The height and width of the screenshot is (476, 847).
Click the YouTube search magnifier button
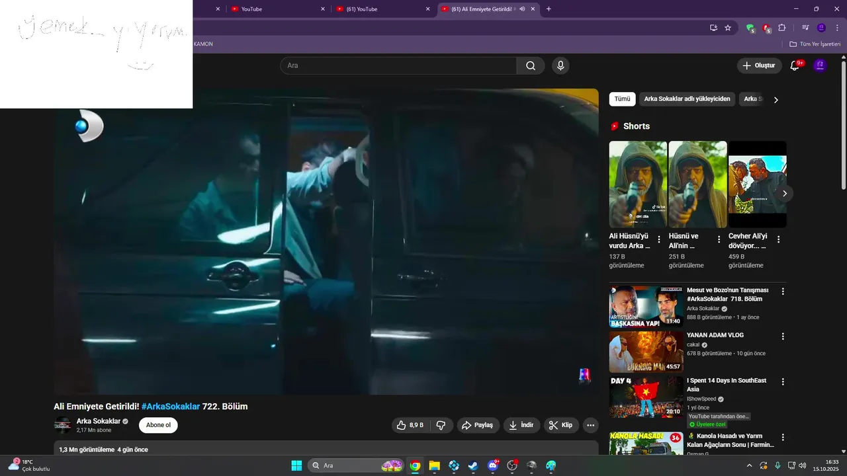click(531, 65)
